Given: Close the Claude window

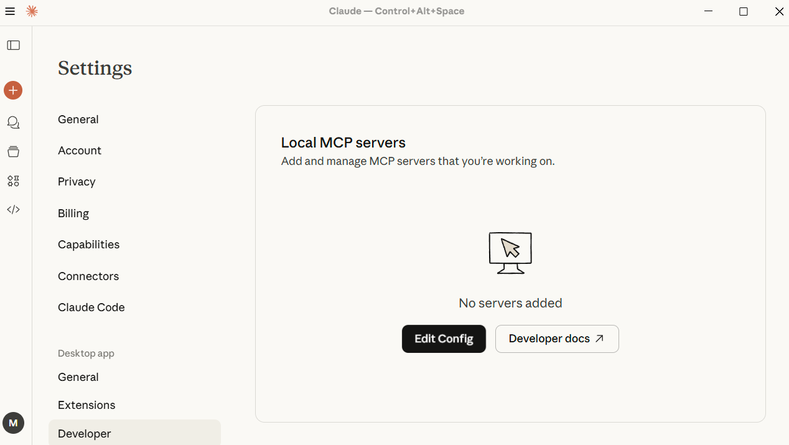Looking at the screenshot, I should click(x=778, y=11).
